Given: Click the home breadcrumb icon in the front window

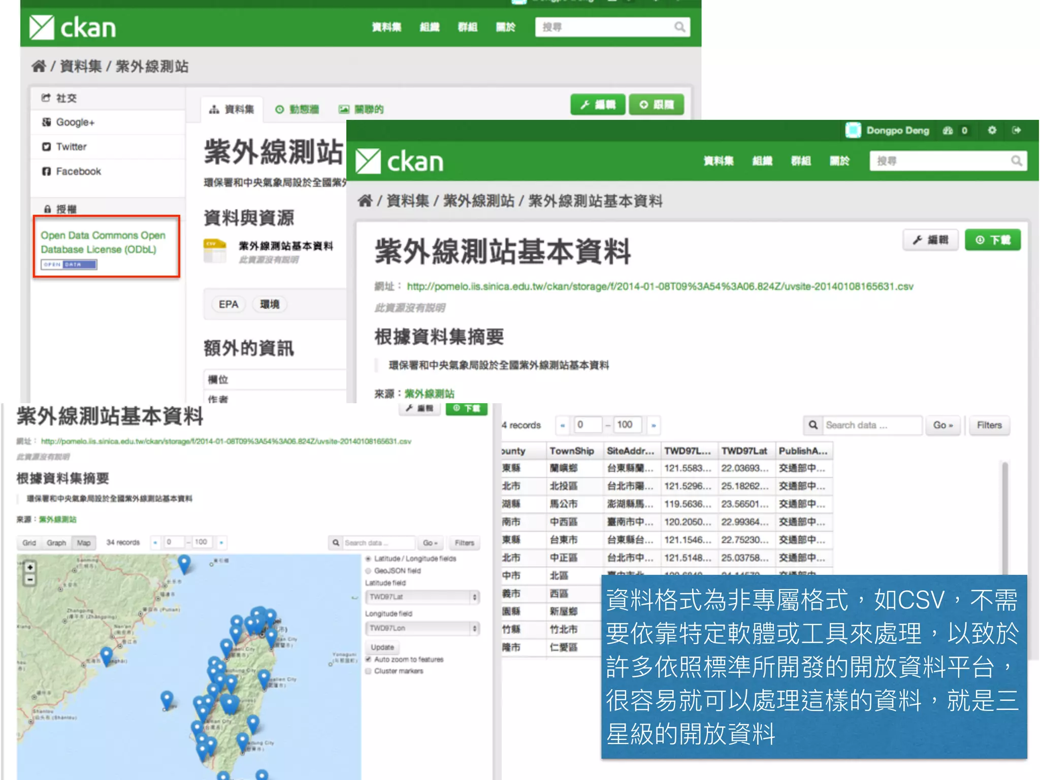Looking at the screenshot, I should (365, 201).
